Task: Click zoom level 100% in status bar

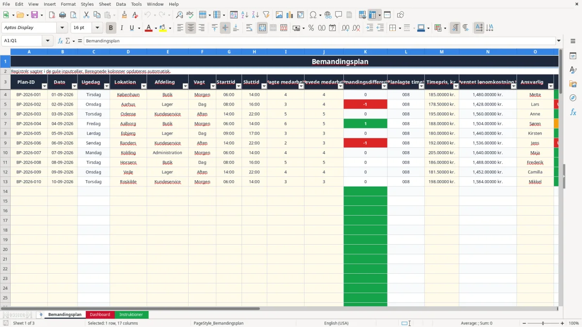Action: pyautogui.click(x=574, y=323)
